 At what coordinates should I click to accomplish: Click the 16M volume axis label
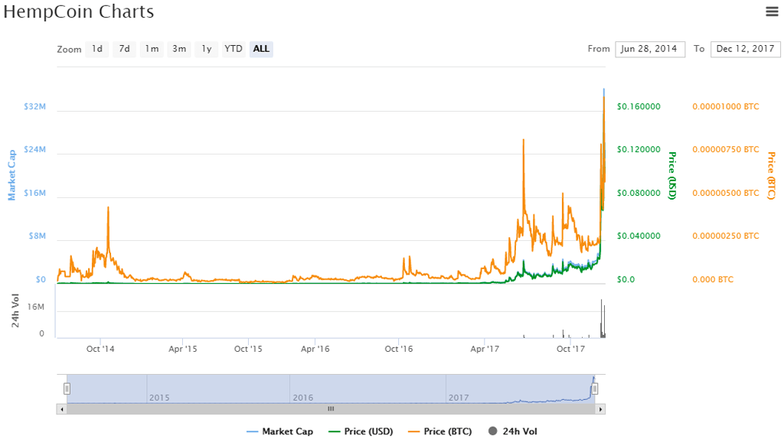pyautogui.click(x=36, y=307)
